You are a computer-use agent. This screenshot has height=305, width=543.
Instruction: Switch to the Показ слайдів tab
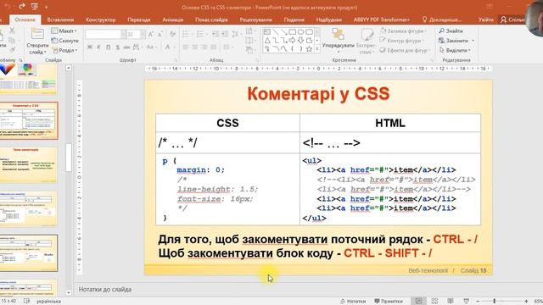211,19
